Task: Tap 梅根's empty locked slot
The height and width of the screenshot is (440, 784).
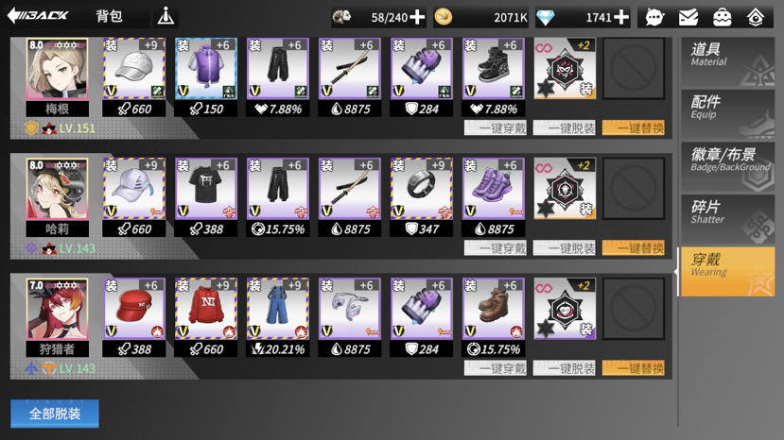Action: click(634, 69)
